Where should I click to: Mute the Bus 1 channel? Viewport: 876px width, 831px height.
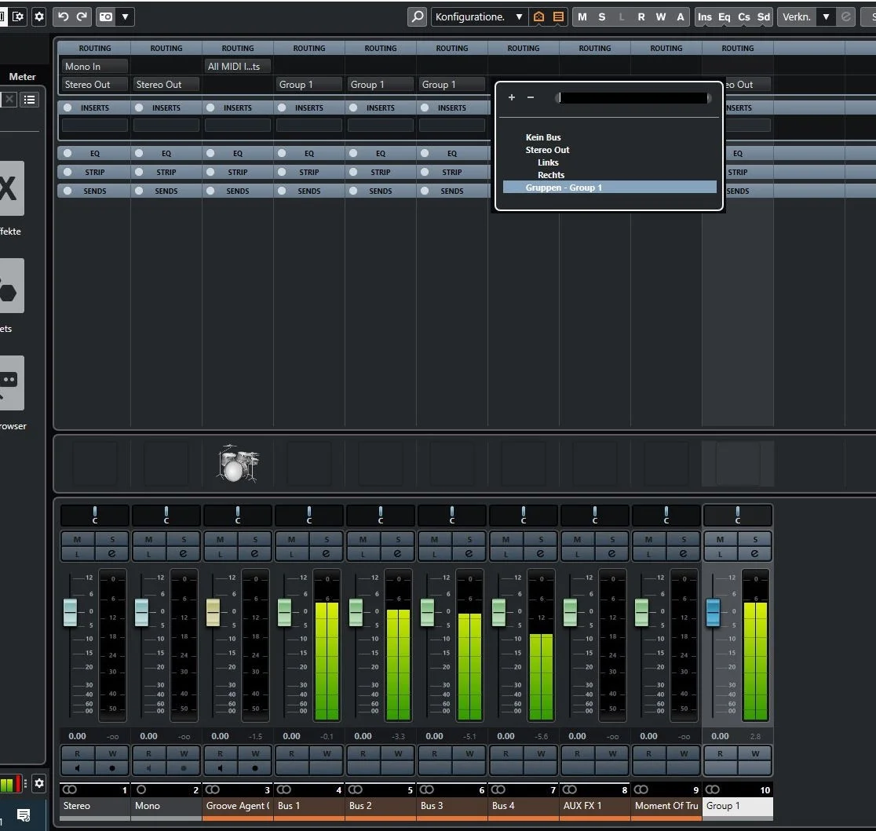tap(292, 539)
